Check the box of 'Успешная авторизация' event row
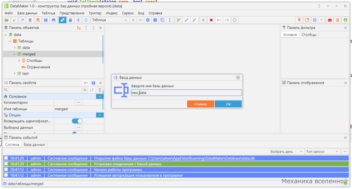This screenshot has height=189, width=352. (x=6, y=175)
